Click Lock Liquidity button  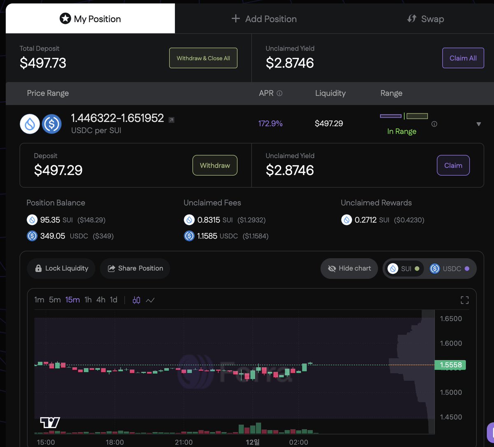(61, 269)
